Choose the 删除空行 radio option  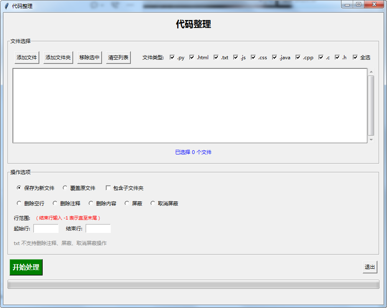pyautogui.click(x=19, y=204)
